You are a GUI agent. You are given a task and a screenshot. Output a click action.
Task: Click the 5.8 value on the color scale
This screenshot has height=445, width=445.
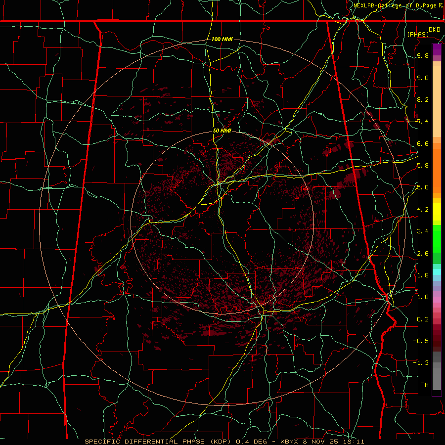(423, 166)
